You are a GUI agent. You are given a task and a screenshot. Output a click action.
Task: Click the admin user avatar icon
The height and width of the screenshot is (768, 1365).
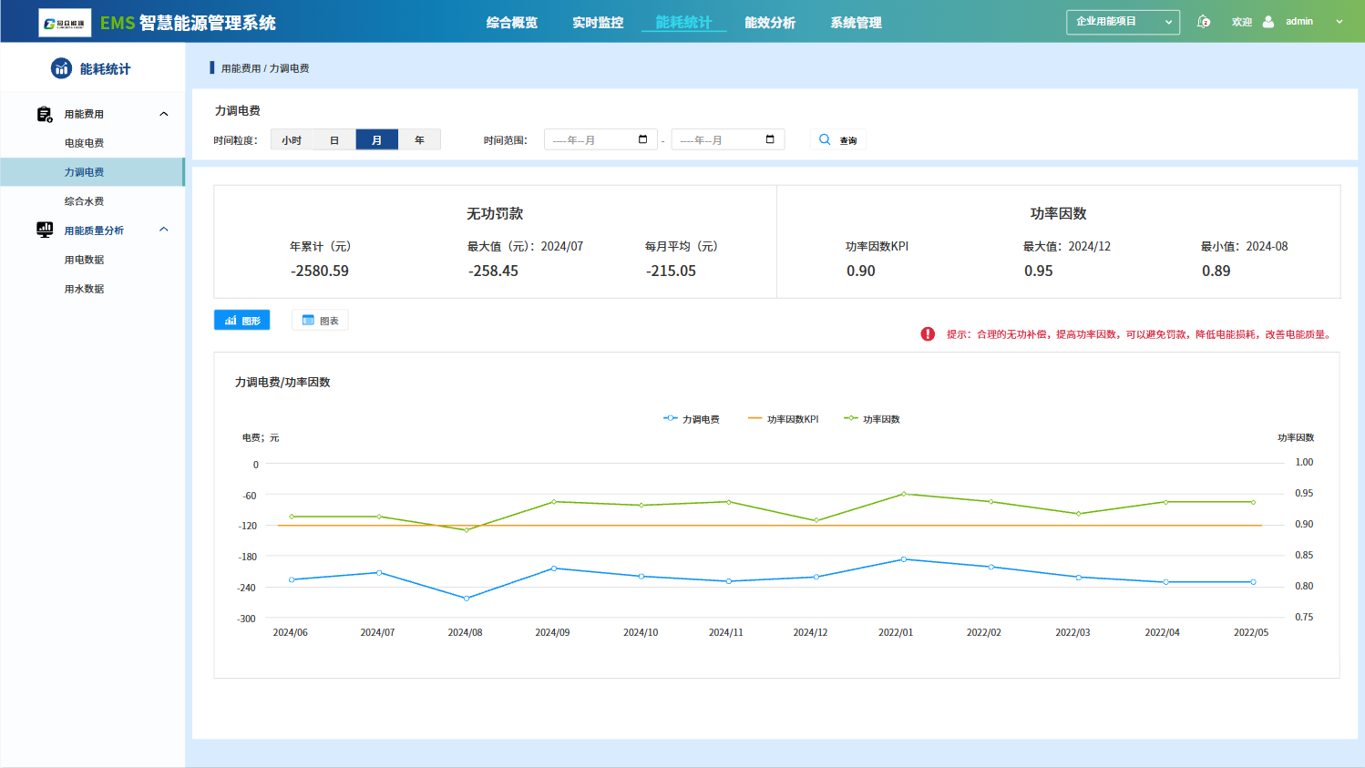pyautogui.click(x=1268, y=22)
